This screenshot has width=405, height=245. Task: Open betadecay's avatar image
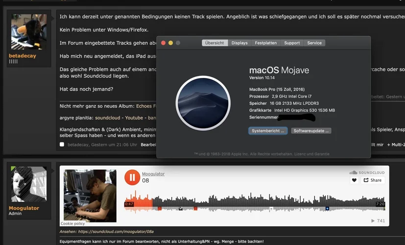click(x=29, y=32)
